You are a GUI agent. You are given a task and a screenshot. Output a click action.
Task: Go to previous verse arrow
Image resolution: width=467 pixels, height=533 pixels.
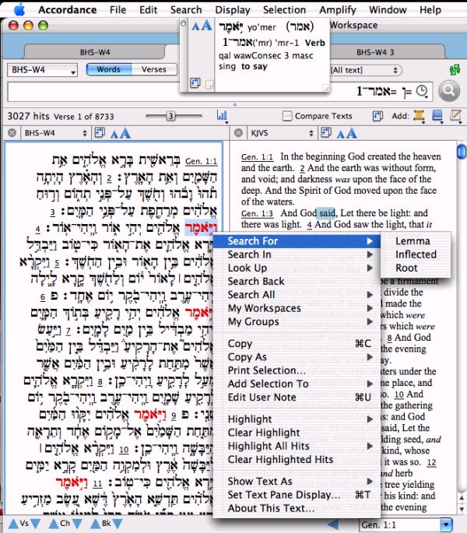coord(13,524)
